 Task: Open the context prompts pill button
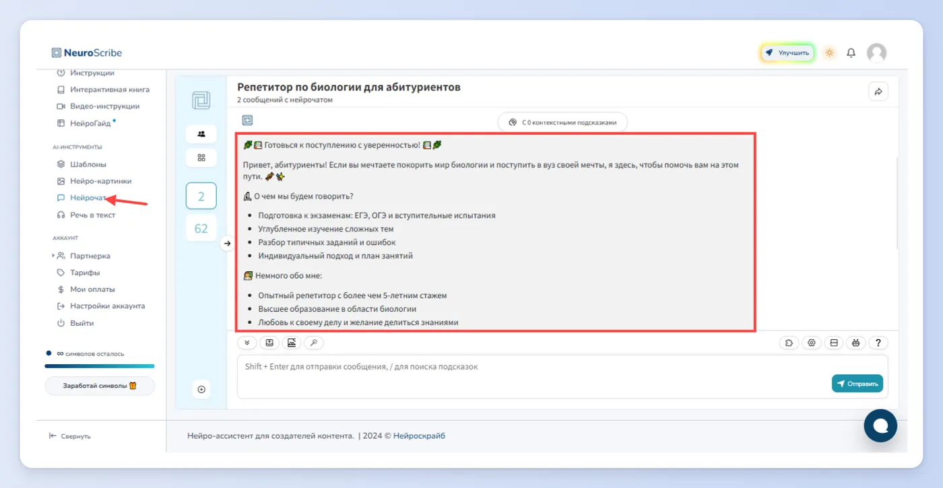pyautogui.click(x=562, y=123)
